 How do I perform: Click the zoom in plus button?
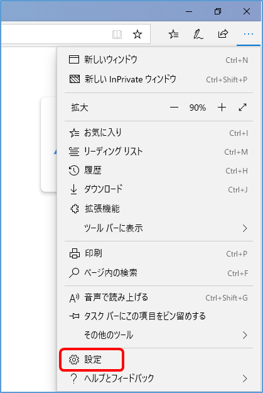pos(222,108)
